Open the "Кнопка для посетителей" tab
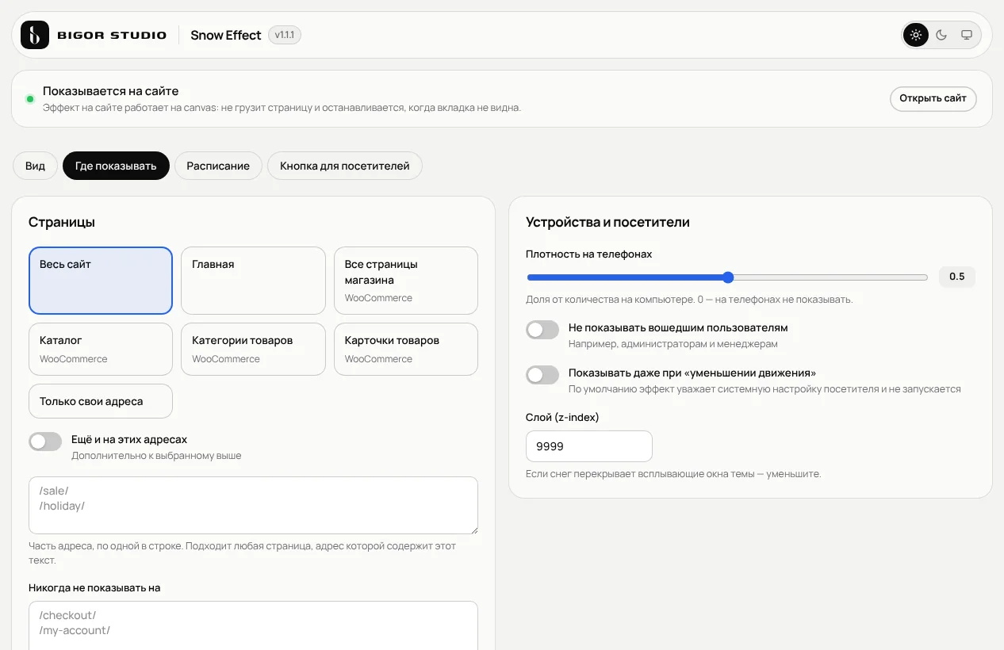Image resolution: width=1004 pixels, height=650 pixels. [345, 166]
